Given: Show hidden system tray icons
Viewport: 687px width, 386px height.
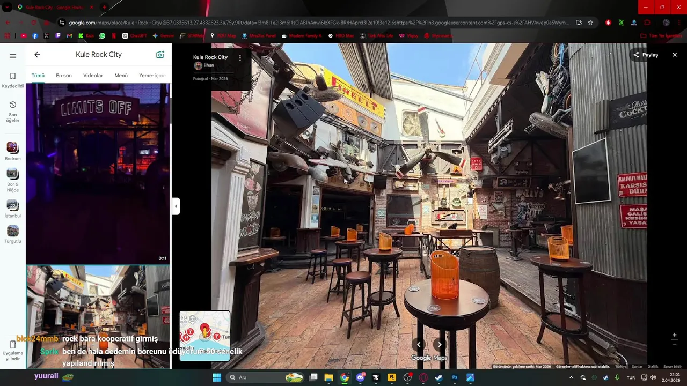Looking at the screenshot, I should click(x=571, y=377).
